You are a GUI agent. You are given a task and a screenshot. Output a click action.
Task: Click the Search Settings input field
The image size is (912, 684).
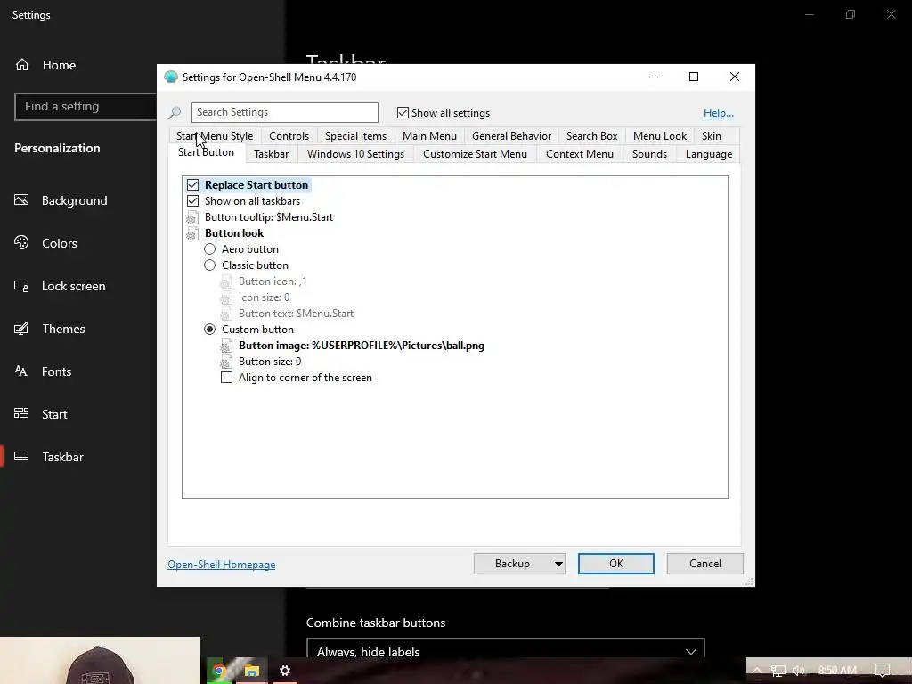point(284,112)
